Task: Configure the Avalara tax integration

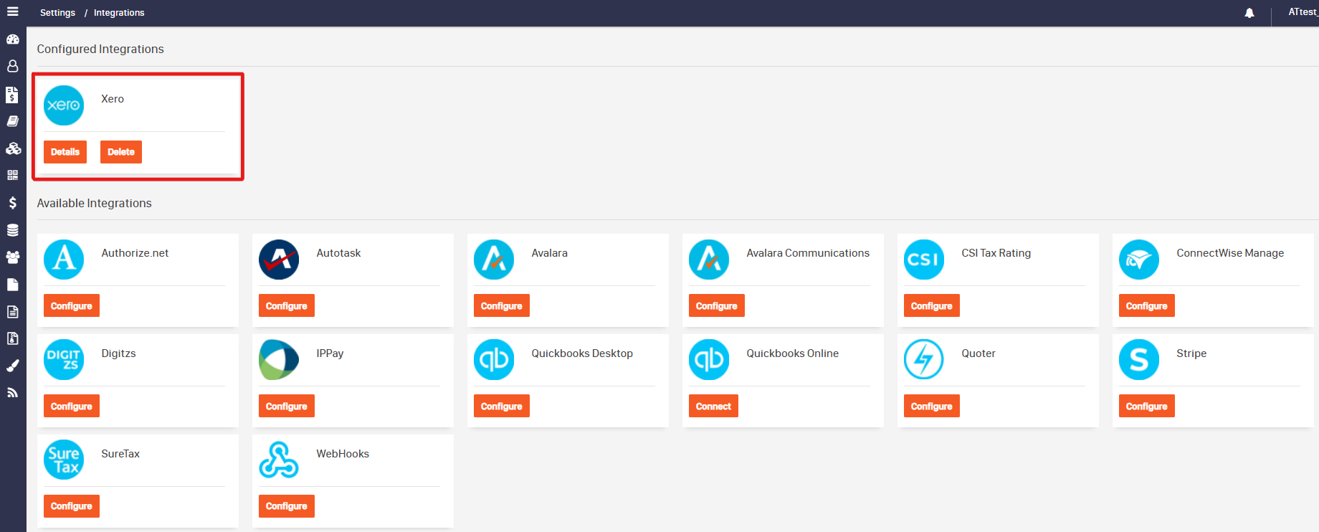Action: (x=502, y=305)
